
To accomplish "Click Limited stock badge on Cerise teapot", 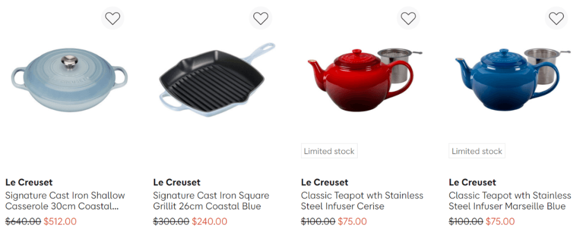I will point(329,151).
